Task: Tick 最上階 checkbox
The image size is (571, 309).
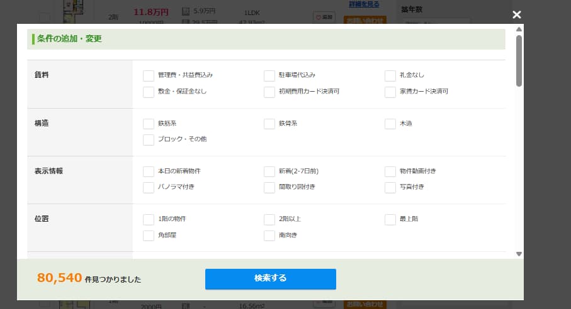Action: (390, 219)
